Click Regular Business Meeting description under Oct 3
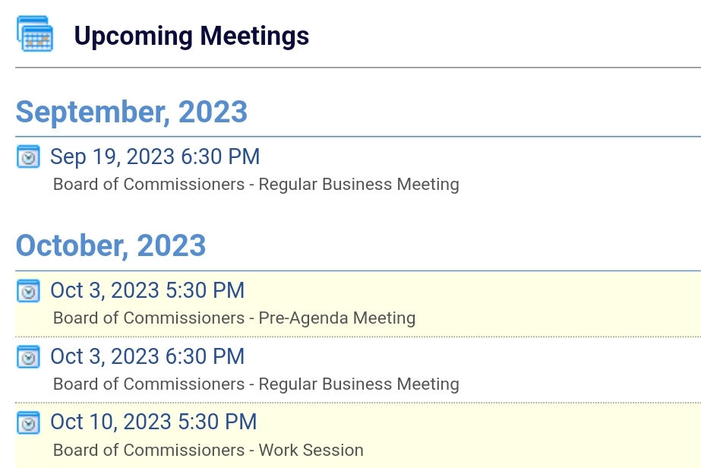The width and height of the screenshot is (701, 468). pos(256,384)
